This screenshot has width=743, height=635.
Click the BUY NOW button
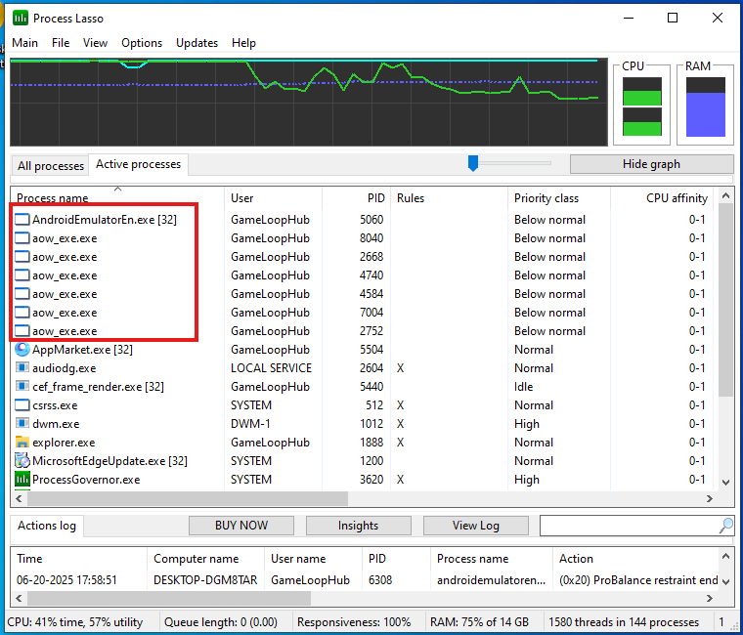point(241,526)
